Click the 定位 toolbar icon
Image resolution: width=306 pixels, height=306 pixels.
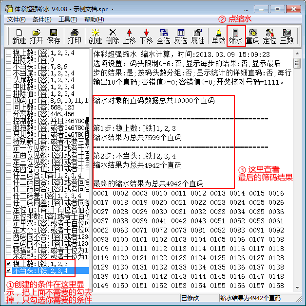pyautogui.click(x=269, y=36)
